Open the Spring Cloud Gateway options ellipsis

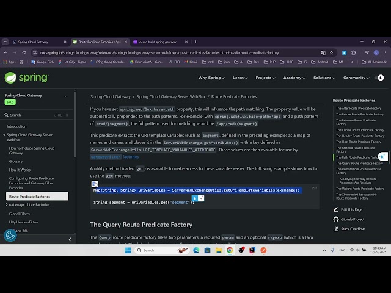(65, 96)
